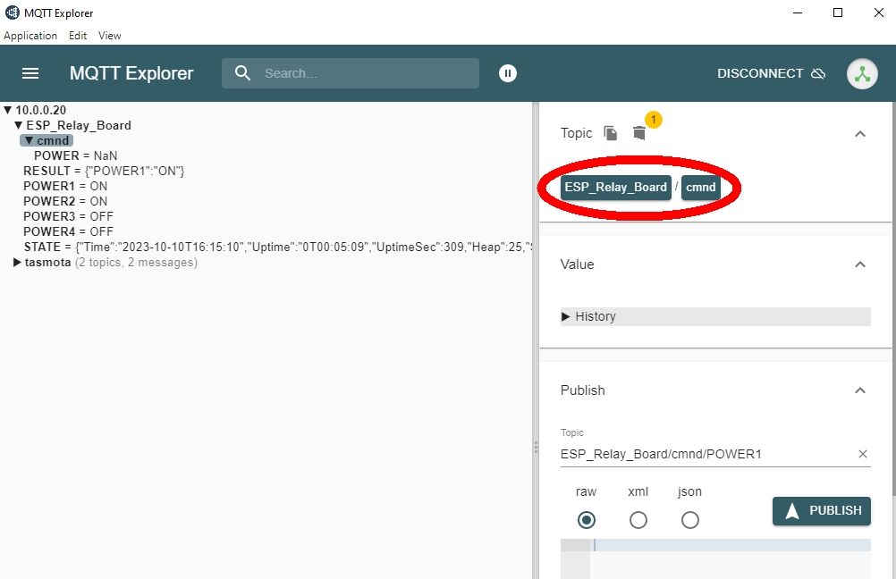Minimize the MQTT Explorer window

[x=798, y=13]
